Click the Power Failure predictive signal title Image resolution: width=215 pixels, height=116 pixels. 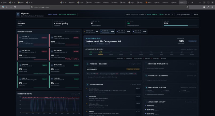click(x=92, y=70)
